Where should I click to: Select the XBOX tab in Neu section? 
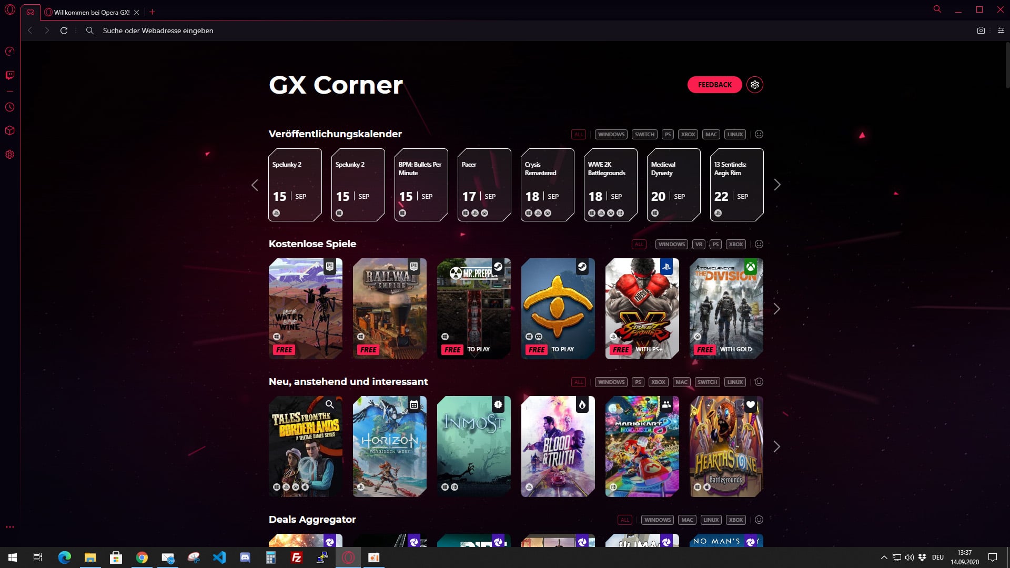point(657,382)
